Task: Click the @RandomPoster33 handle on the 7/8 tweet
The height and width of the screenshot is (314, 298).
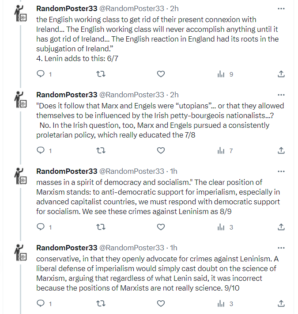Action: (132, 95)
